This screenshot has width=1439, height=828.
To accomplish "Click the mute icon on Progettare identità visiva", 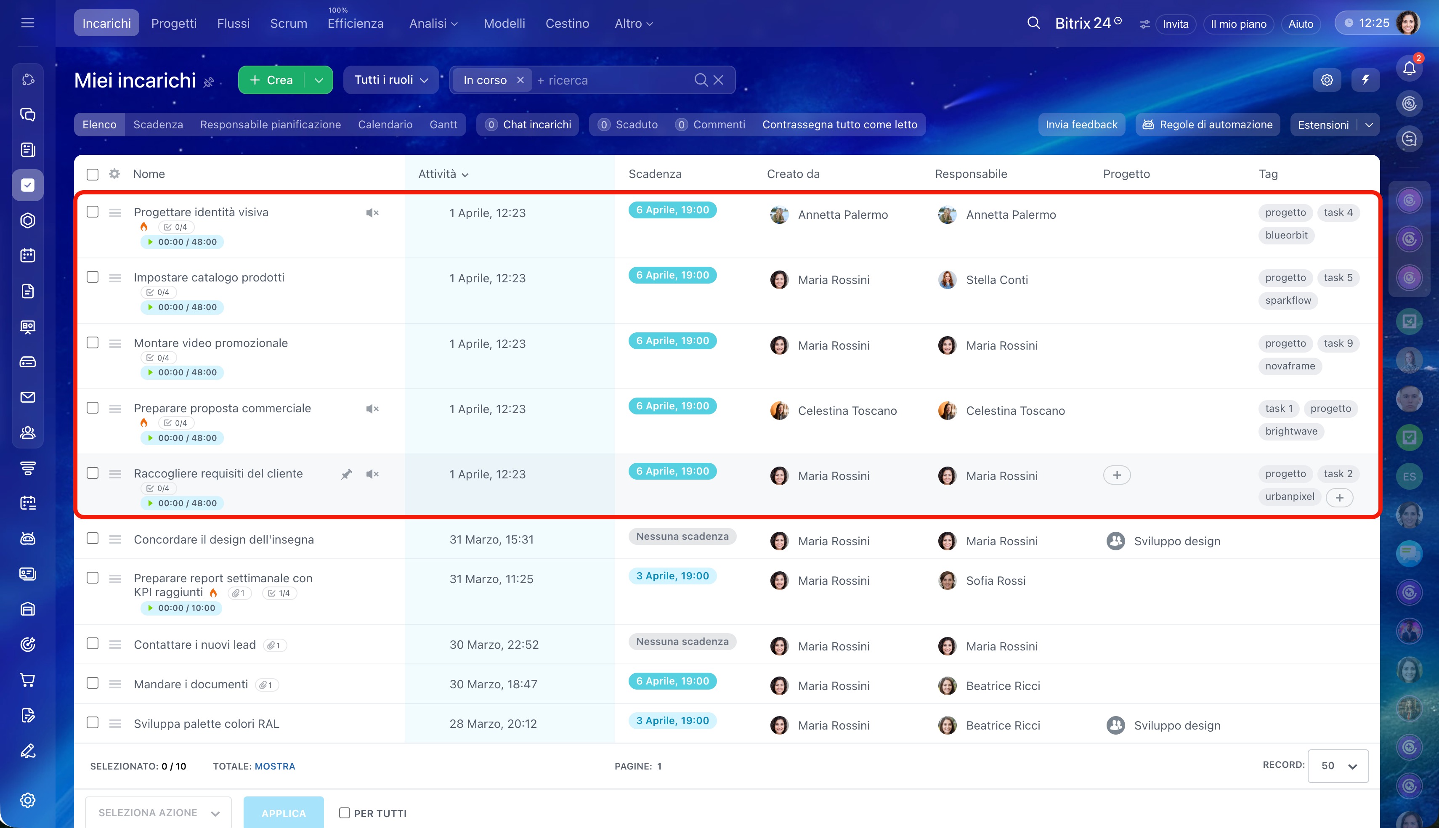I will click(x=372, y=213).
